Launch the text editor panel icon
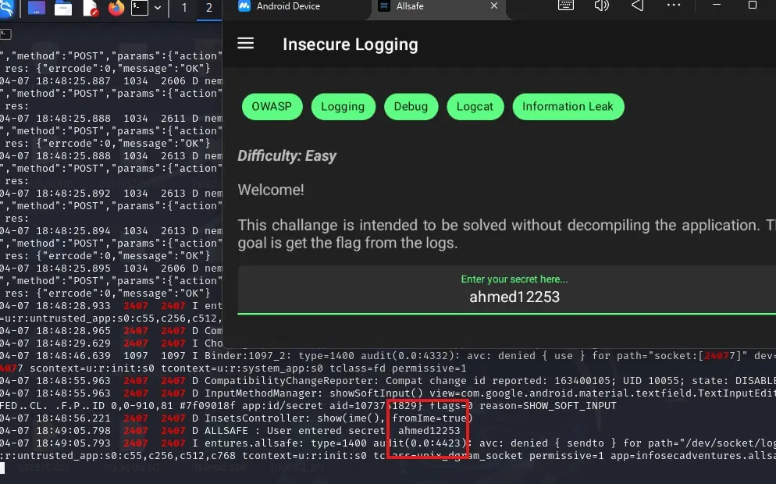The image size is (776, 484). click(x=91, y=8)
